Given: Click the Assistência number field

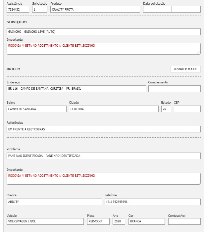Looking at the screenshot, I should tap(18, 10).
